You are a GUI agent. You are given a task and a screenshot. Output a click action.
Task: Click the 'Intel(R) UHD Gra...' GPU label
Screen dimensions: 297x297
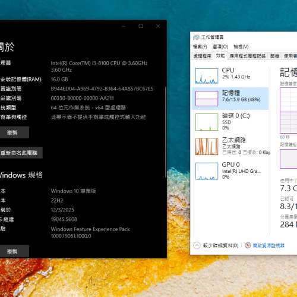click(242, 171)
